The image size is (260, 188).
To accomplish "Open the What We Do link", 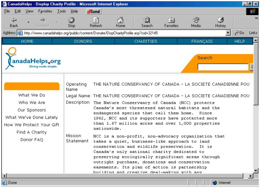I will click(x=31, y=95).
